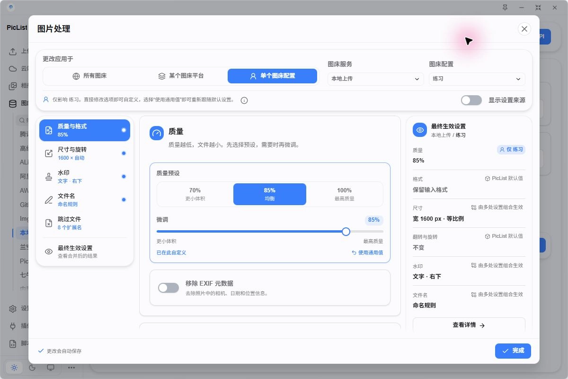Toggle the 移除 EXIF 元数据 switch
Viewport: 568px width, 379px height.
[x=169, y=288]
